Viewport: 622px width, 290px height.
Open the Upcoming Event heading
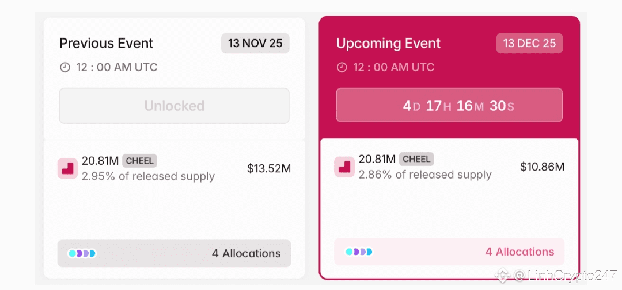pos(388,44)
